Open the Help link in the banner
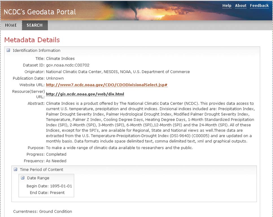273x217 pixels. [x=227, y=6]
